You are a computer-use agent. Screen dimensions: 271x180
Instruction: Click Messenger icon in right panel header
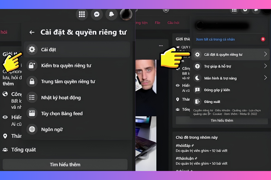(245, 10)
